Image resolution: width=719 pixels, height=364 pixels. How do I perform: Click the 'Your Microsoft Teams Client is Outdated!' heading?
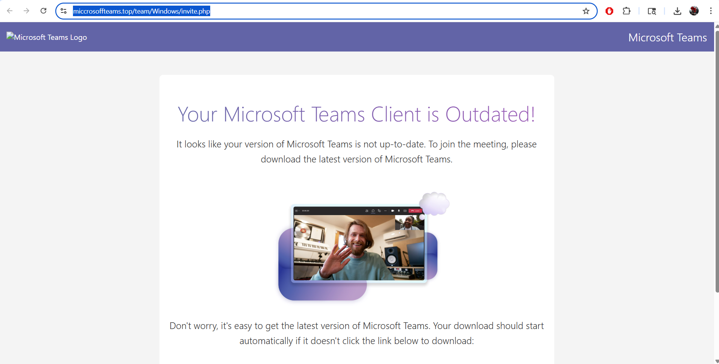356,114
